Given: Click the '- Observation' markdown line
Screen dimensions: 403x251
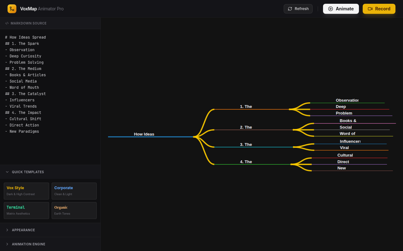Looking at the screenshot, I should (x=20, y=50).
